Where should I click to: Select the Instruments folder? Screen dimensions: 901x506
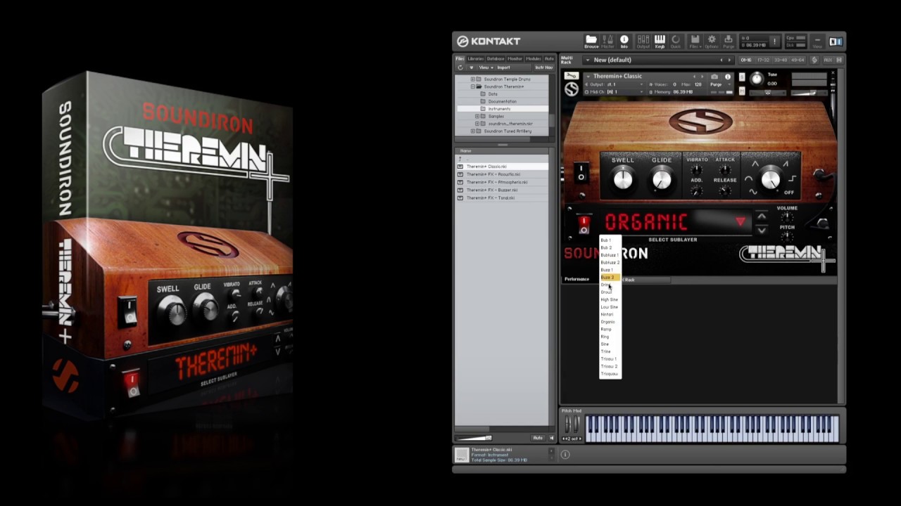(x=502, y=109)
